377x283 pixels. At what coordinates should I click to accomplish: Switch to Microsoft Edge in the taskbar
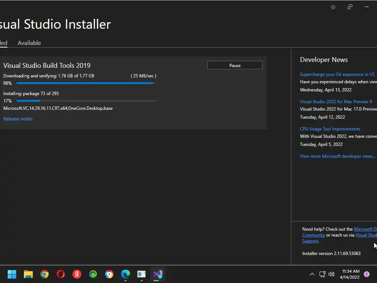pos(125,274)
